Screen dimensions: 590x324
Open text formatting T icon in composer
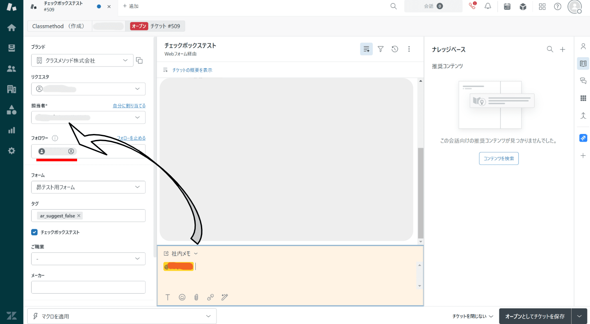click(168, 297)
